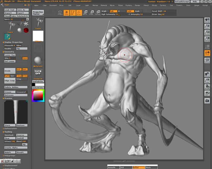Select the Scale gyro icon in top shelf
Screen dimensions: 212x169
91,13
